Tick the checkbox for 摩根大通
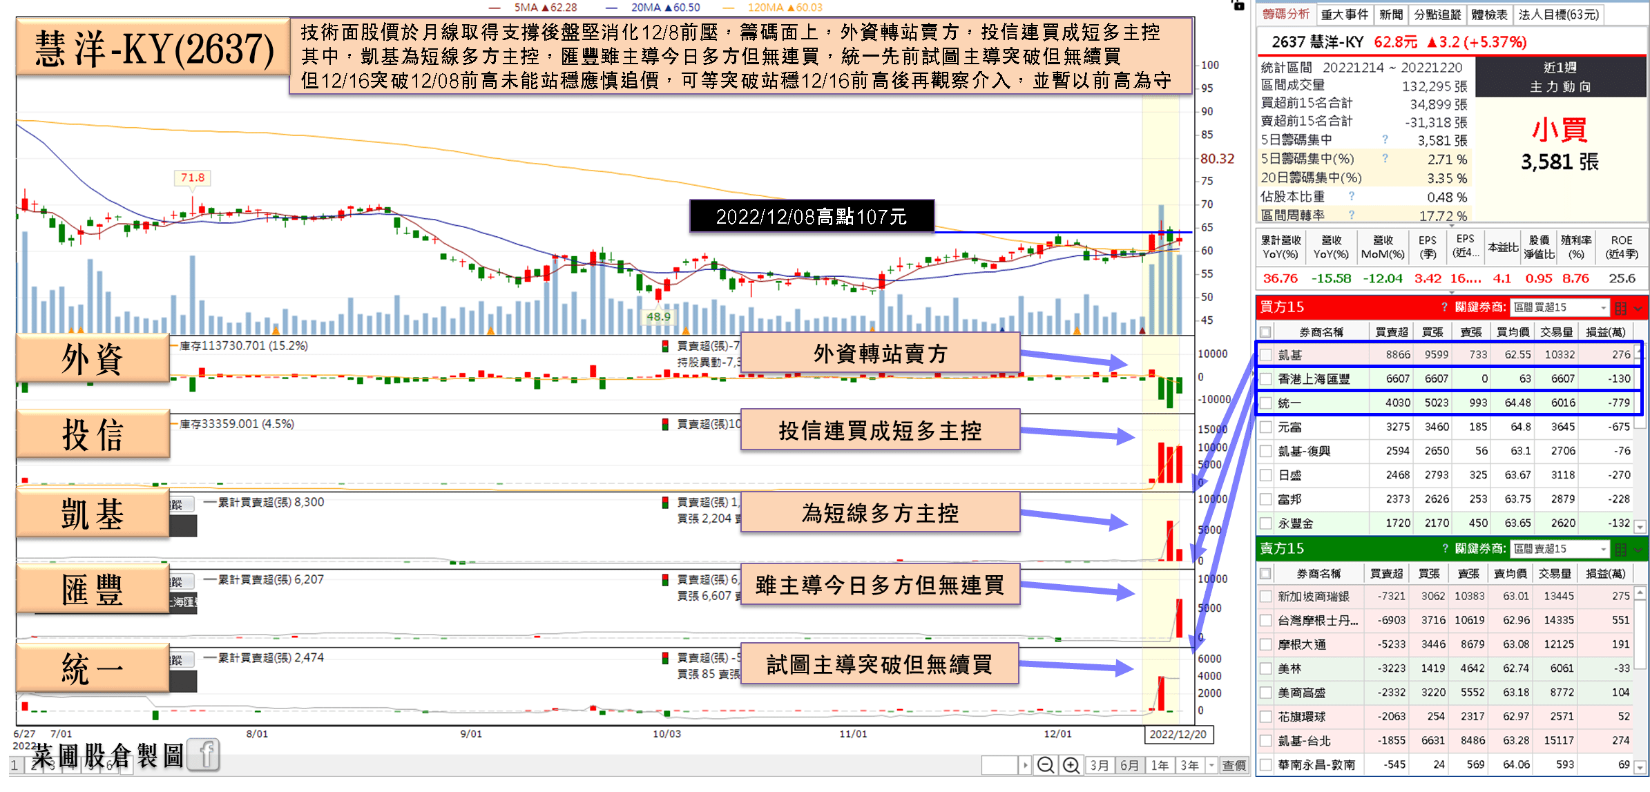Screen dimensions: 1650x792 tap(1265, 644)
